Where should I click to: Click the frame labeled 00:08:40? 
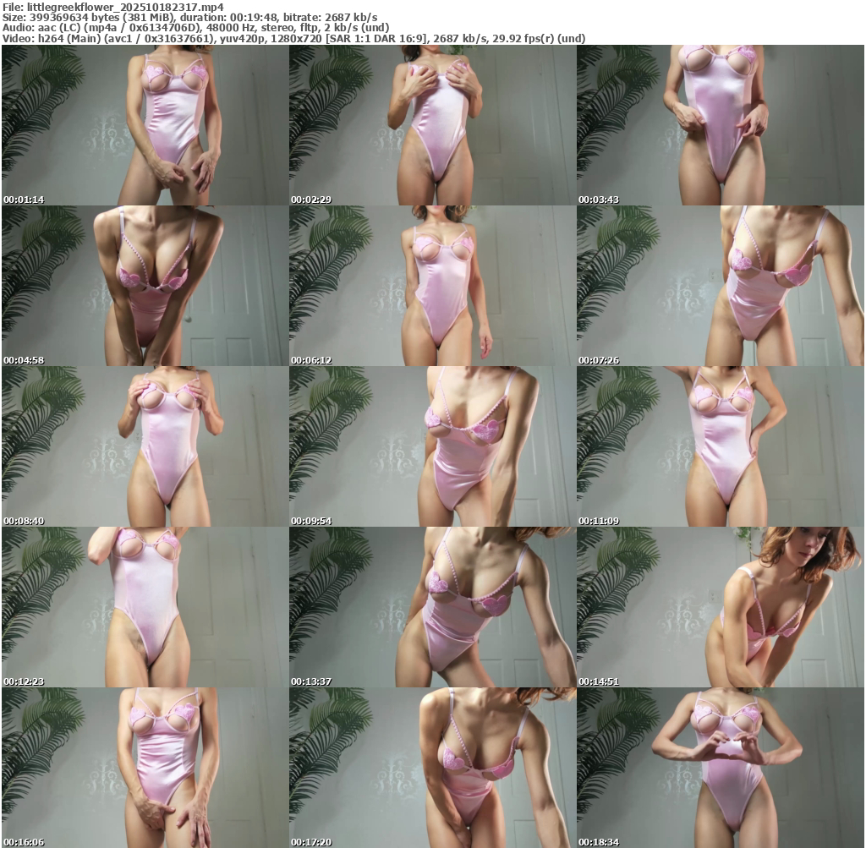tap(145, 446)
